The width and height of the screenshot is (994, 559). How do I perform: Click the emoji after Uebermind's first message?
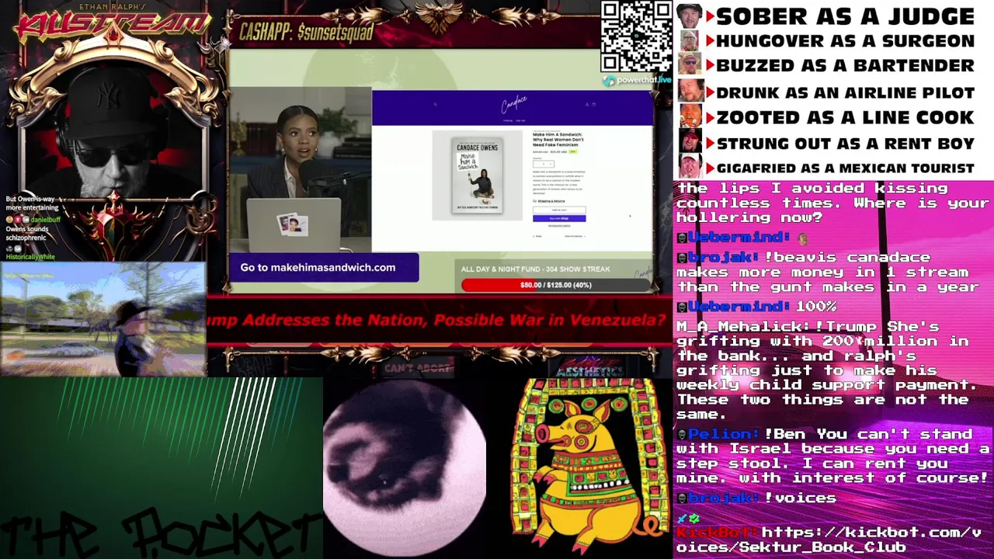[803, 238]
